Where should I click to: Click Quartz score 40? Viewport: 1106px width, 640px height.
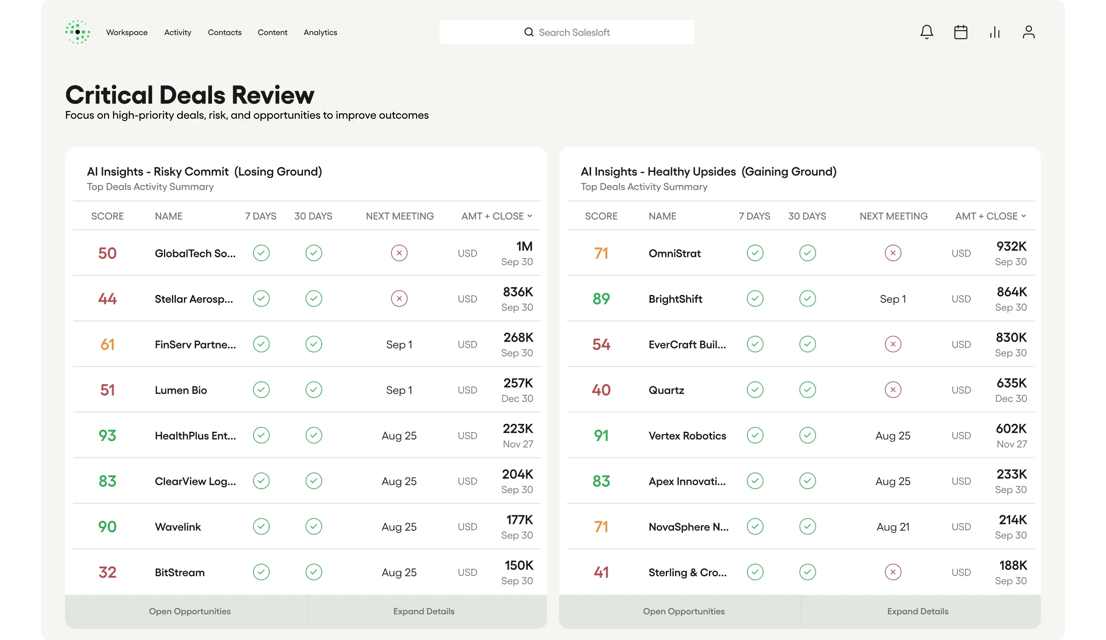(x=601, y=390)
